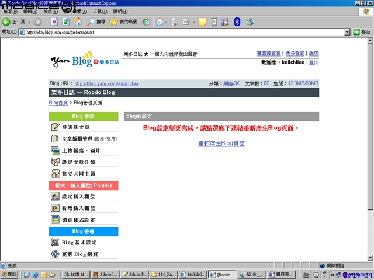Click the 蕃薯藤首頁 link
374x280 pixels.
pos(269,53)
